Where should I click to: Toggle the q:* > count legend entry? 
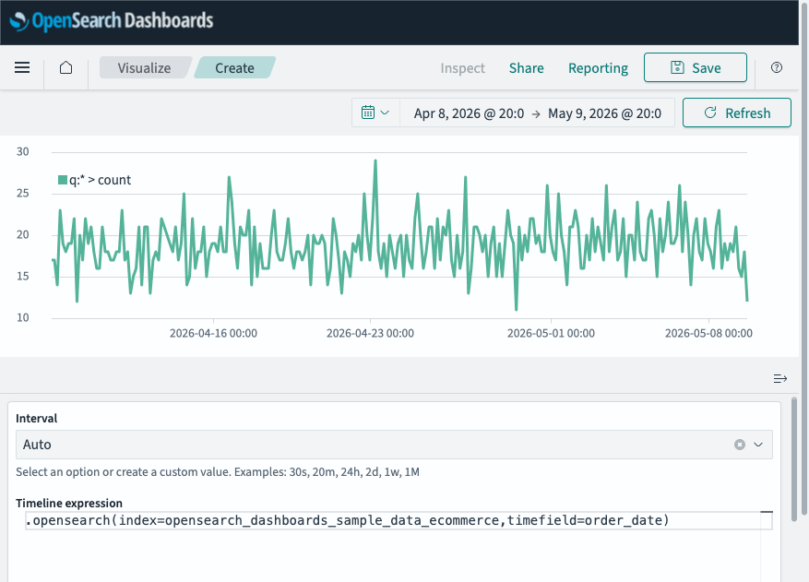point(95,180)
